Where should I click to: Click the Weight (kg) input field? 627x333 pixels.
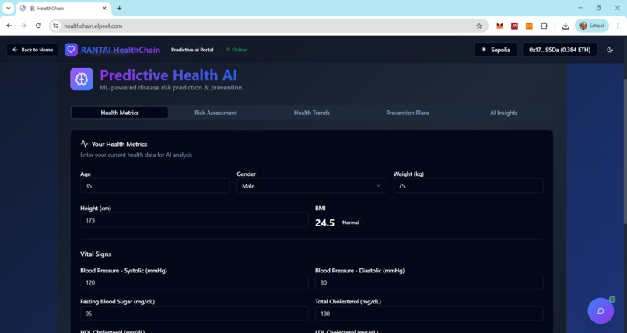(468, 186)
